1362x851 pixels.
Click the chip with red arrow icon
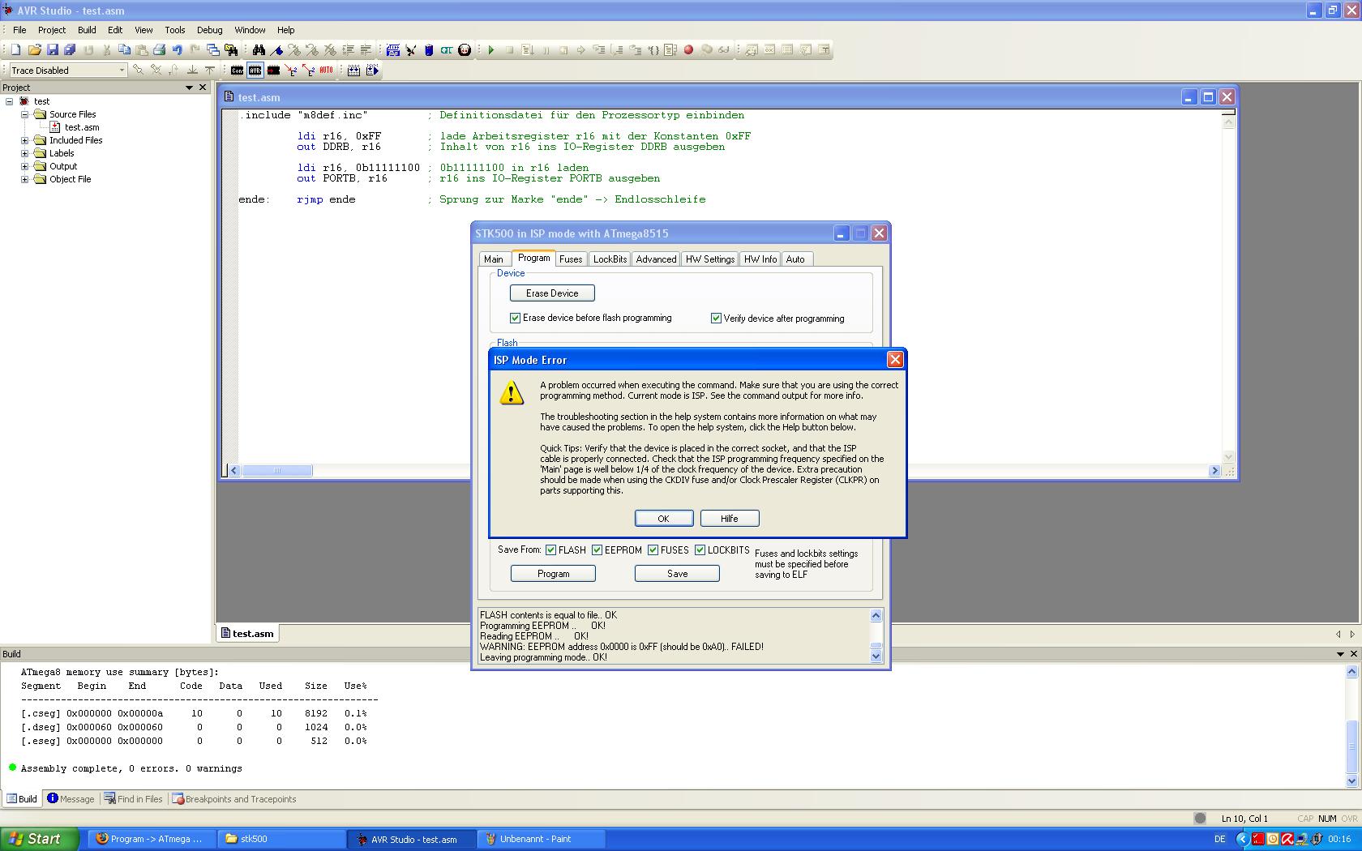click(x=273, y=71)
